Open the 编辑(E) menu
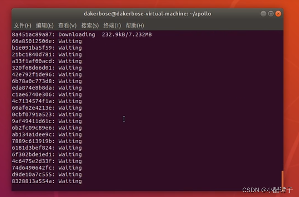299x197 pixels. click(x=45, y=25)
